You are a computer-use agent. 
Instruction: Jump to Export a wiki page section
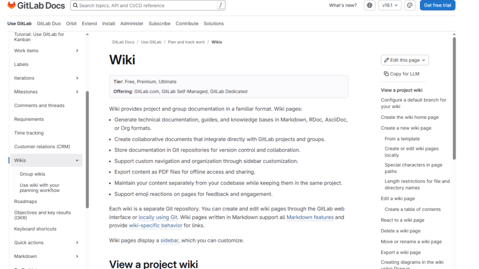click(400, 253)
